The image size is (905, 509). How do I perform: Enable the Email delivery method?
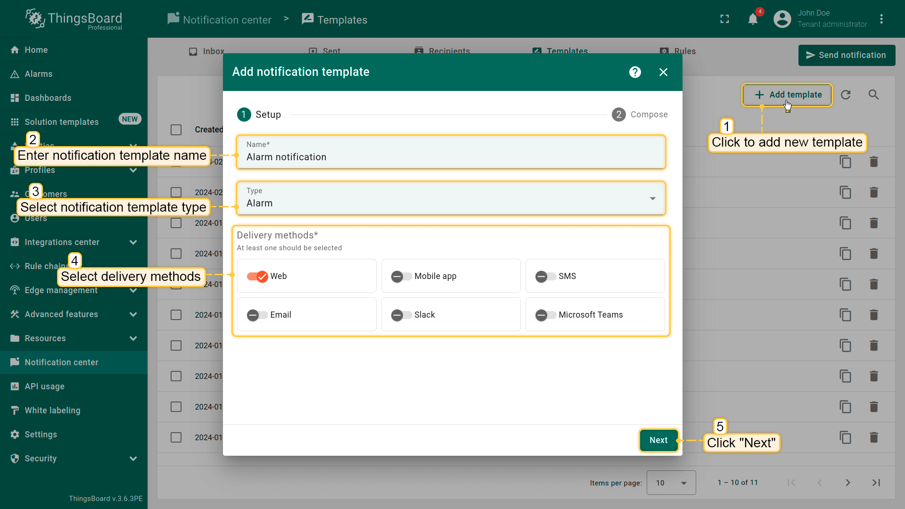pos(257,315)
